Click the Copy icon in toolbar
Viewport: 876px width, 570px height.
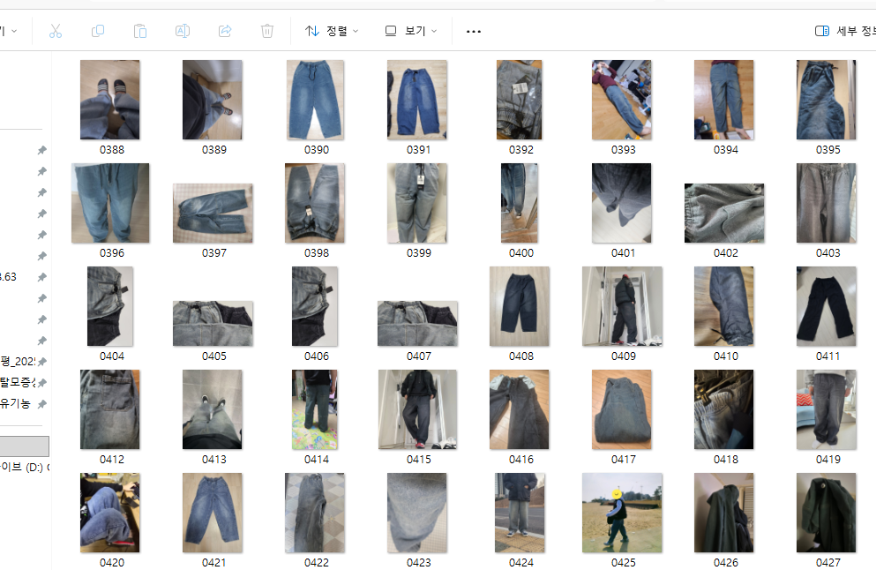pyautogui.click(x=98, y=31)
